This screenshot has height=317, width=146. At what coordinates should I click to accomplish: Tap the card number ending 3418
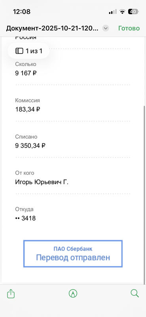(x=25, y=218)
